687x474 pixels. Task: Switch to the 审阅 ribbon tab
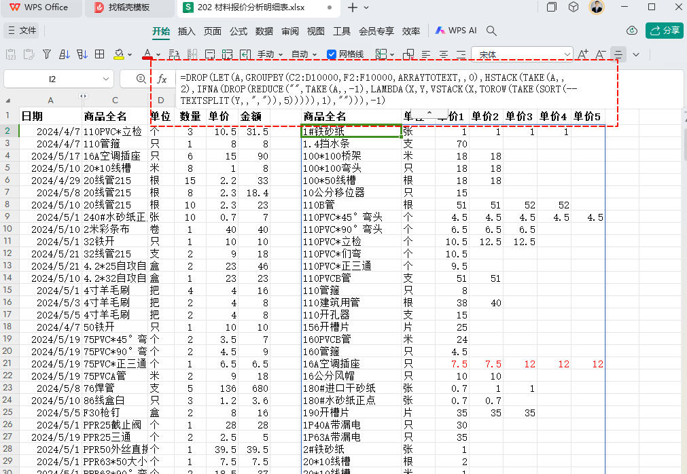pyautogui.click(x=290, y=31)
